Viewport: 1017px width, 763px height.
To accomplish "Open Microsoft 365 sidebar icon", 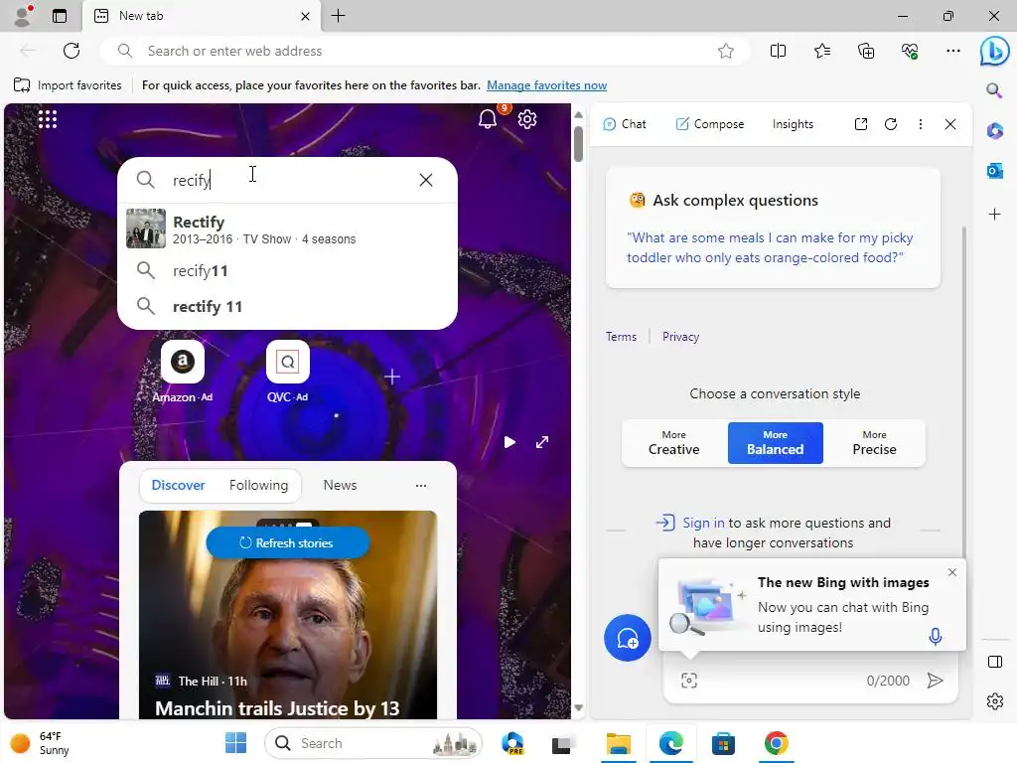I will [994, 131].
